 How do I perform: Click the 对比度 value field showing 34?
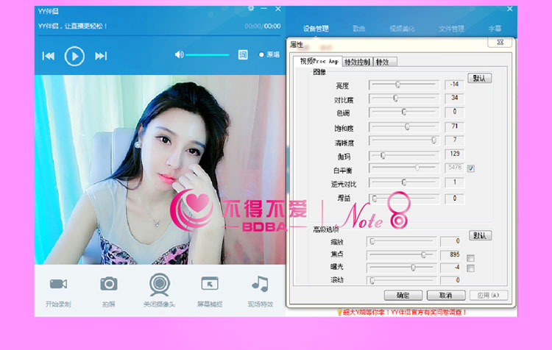(454, 98)
